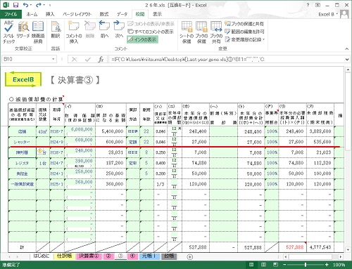
Task: Collapse the ribbon with the chevron
Action: click(347, 48)
